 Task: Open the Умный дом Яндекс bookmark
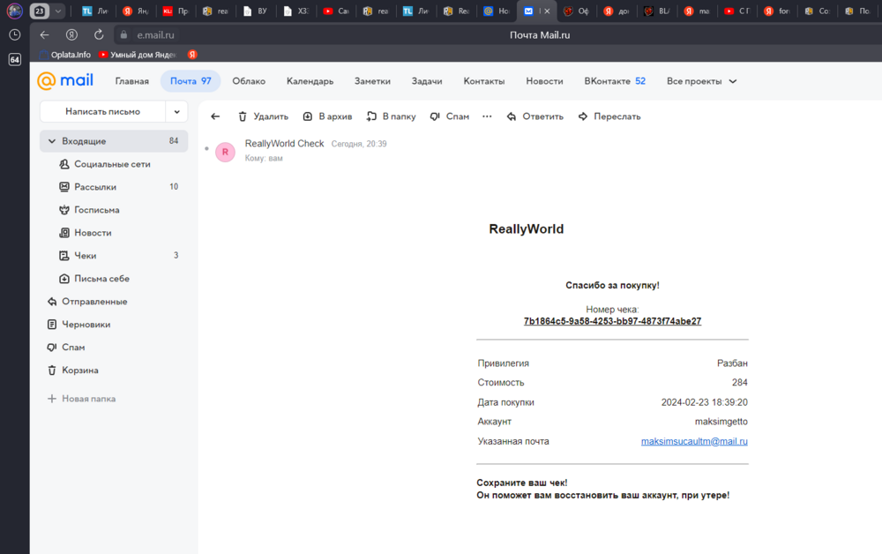(x=138, y=55)
